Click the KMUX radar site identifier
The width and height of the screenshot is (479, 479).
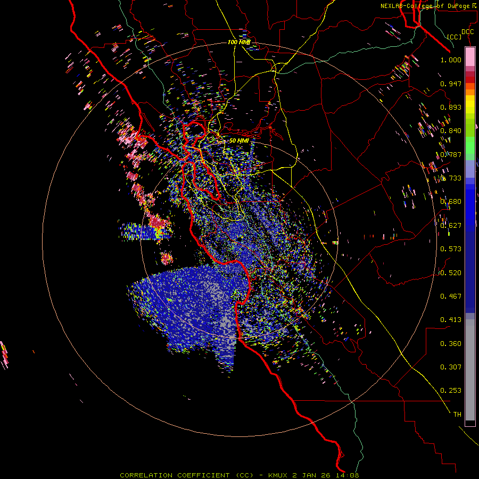pyautogui.click(x=278, y=475)
